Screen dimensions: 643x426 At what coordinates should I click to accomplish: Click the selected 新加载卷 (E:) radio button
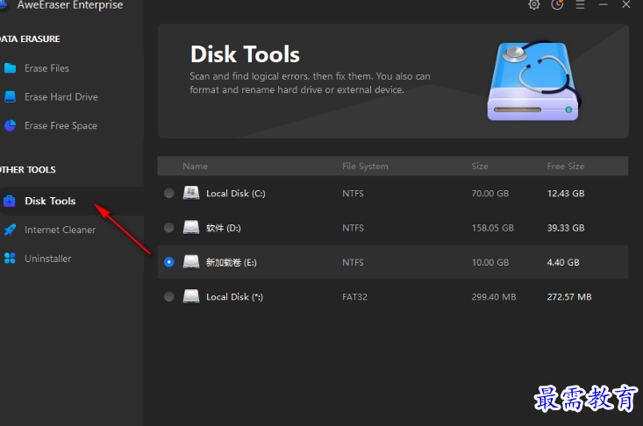[169, 262]
